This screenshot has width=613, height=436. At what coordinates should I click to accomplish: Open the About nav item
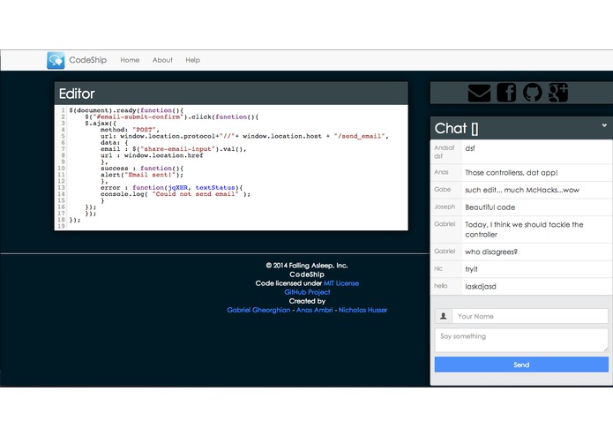[x=162, y=60]
